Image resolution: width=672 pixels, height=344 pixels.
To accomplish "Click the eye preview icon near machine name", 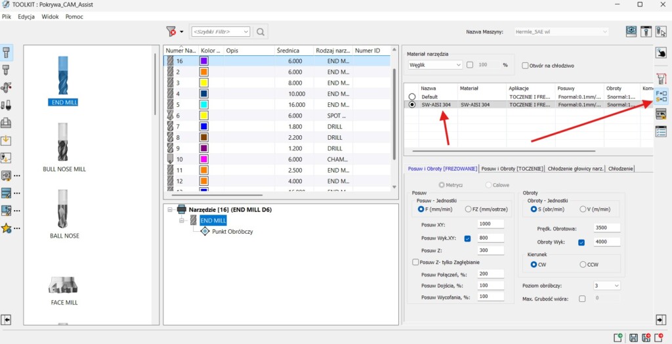I will point(631,31).
